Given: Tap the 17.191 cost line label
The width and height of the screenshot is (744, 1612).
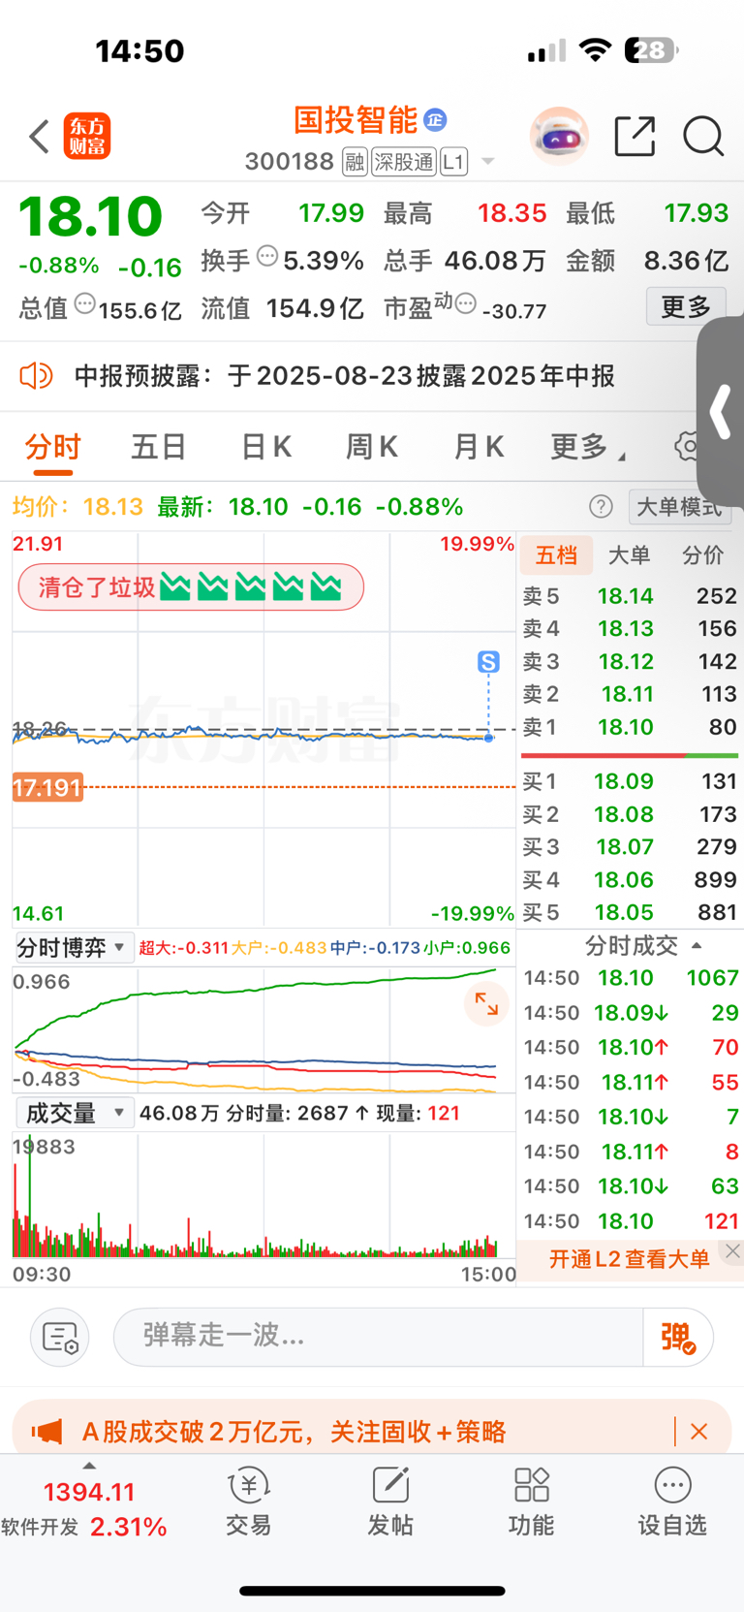Looking at the screenshot, I should pos(47,787).
